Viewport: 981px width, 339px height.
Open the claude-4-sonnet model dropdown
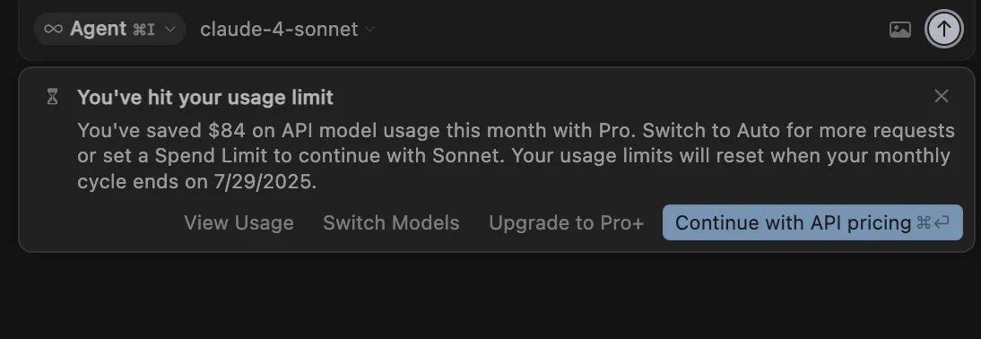pos(287,30)
